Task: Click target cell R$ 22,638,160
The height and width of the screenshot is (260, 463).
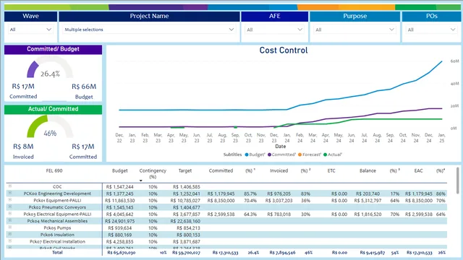Action: [x=185, y=221]
